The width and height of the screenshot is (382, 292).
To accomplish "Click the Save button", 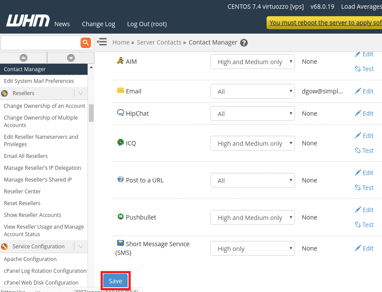I will [115, 281].
